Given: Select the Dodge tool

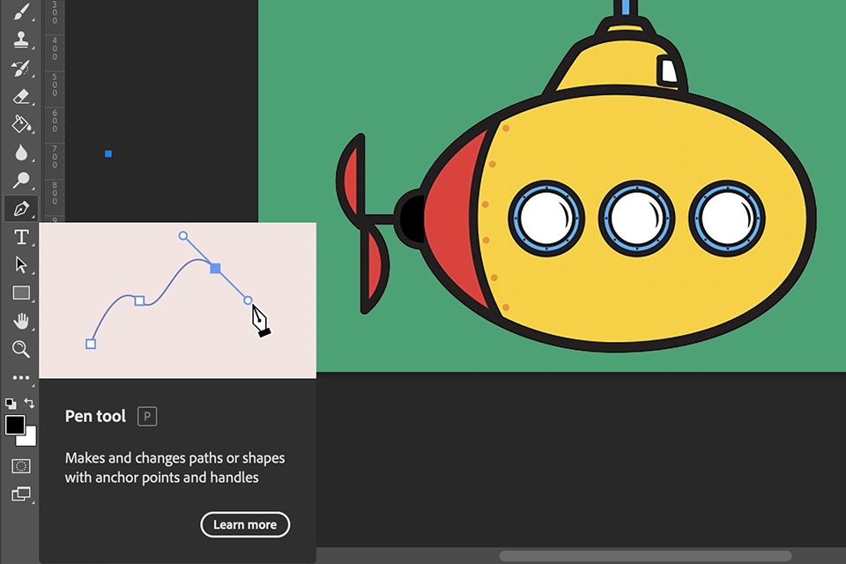Looking at the screenshot, I should 21,181.
